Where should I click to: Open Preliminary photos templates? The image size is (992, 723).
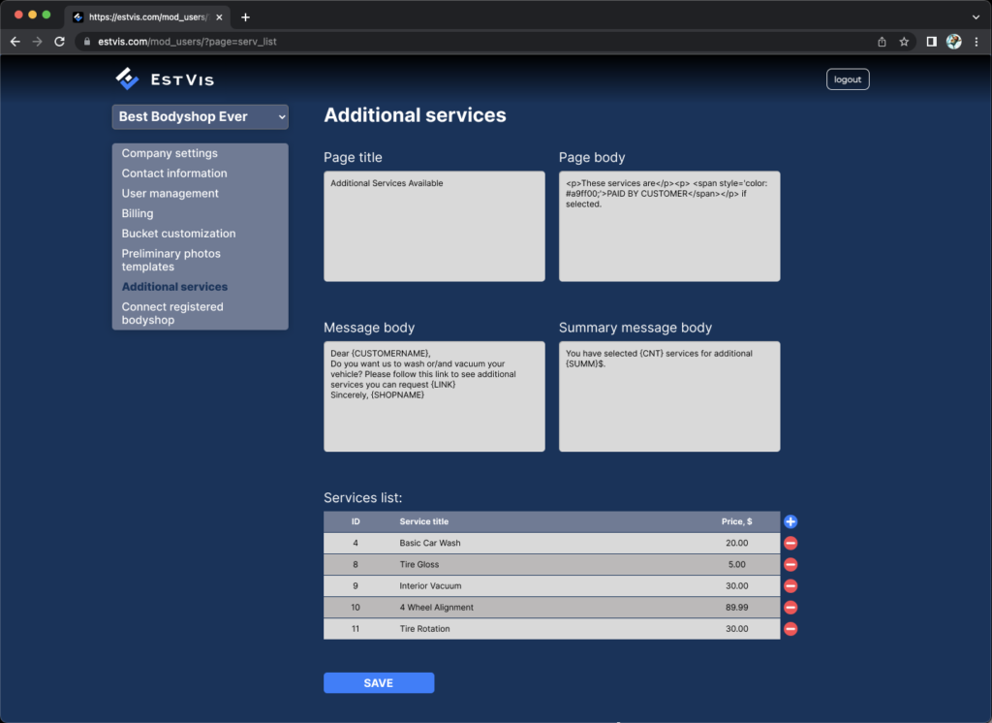(170, 260)
